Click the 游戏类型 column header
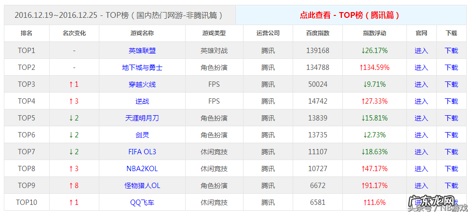This screenshot has width=473, height=215. [x=214, y=33]
